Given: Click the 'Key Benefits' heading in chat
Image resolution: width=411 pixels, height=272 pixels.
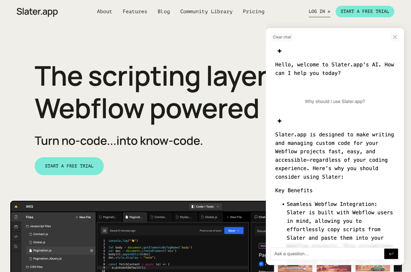Looking at the screenshot, I should click(x=294, y=190).
